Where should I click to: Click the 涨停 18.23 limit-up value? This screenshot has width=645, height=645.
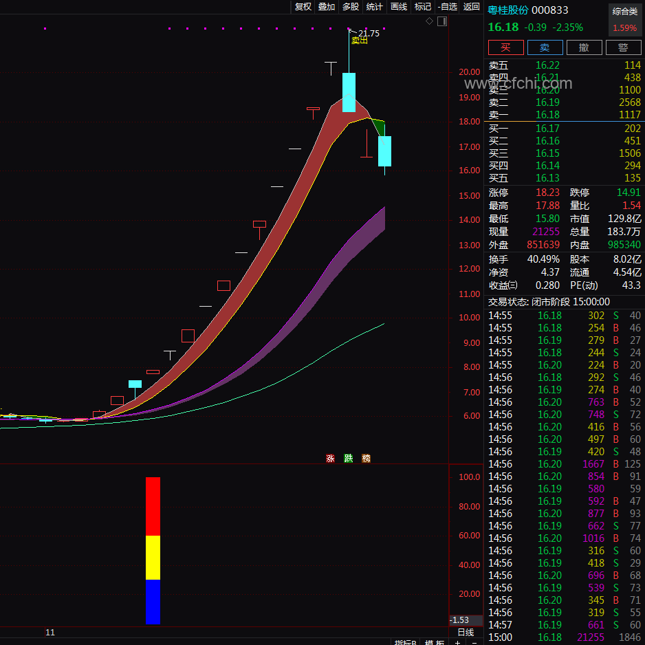pyautogui.click(x=547, y=193)
